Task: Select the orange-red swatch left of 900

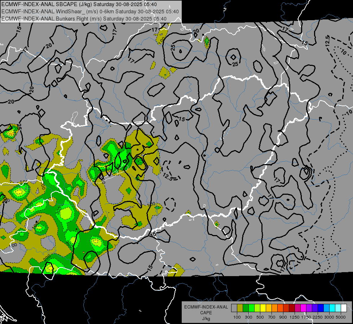Action: tap(280, 308)
